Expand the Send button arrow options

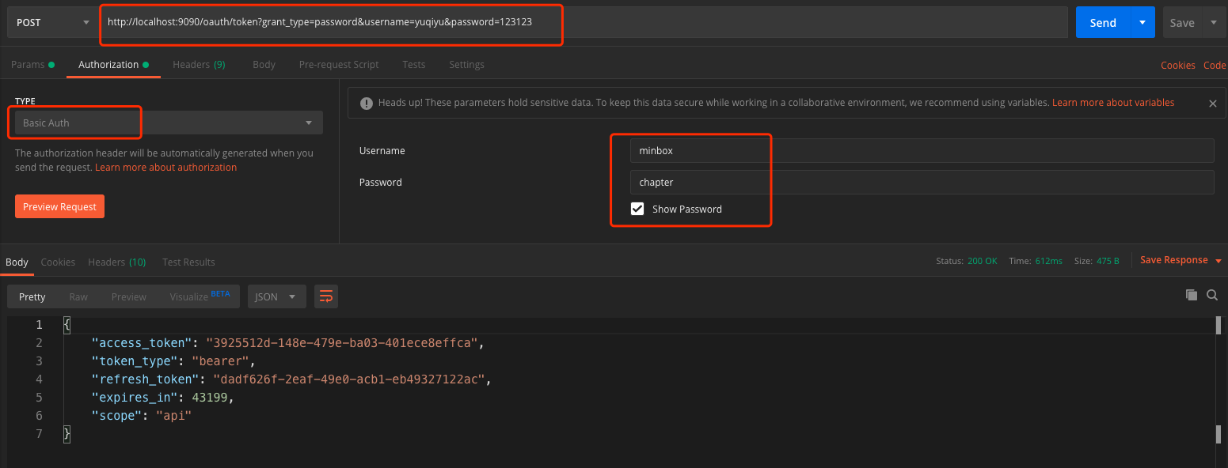1142,22
